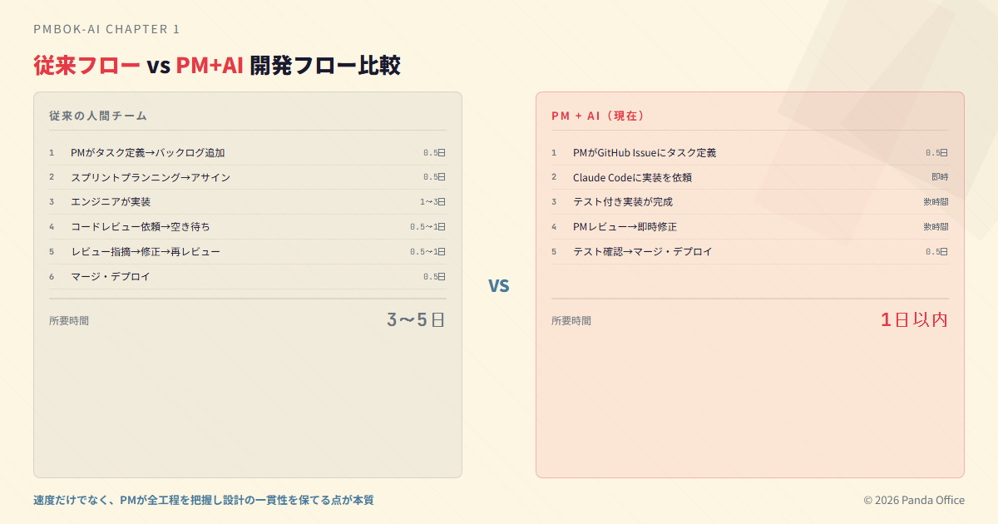Viewport: 998px width, 524px height.
Task: Click the row PMがタスク定義→バックログ追加
Action: point(148,153)
